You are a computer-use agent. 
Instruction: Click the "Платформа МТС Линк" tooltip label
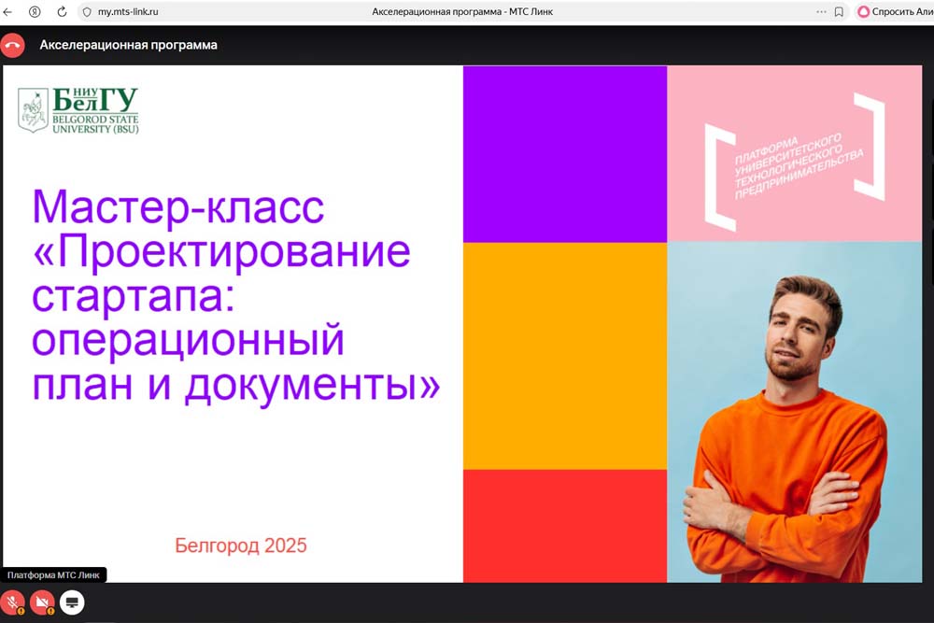click(x=53, y=575)
